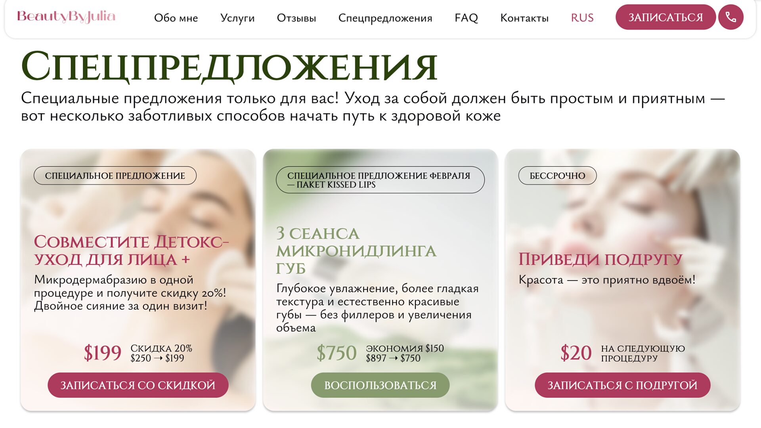Click the БЕССРОЧНО badge
The image size is (761, 428).
click(x=557, y=176)
